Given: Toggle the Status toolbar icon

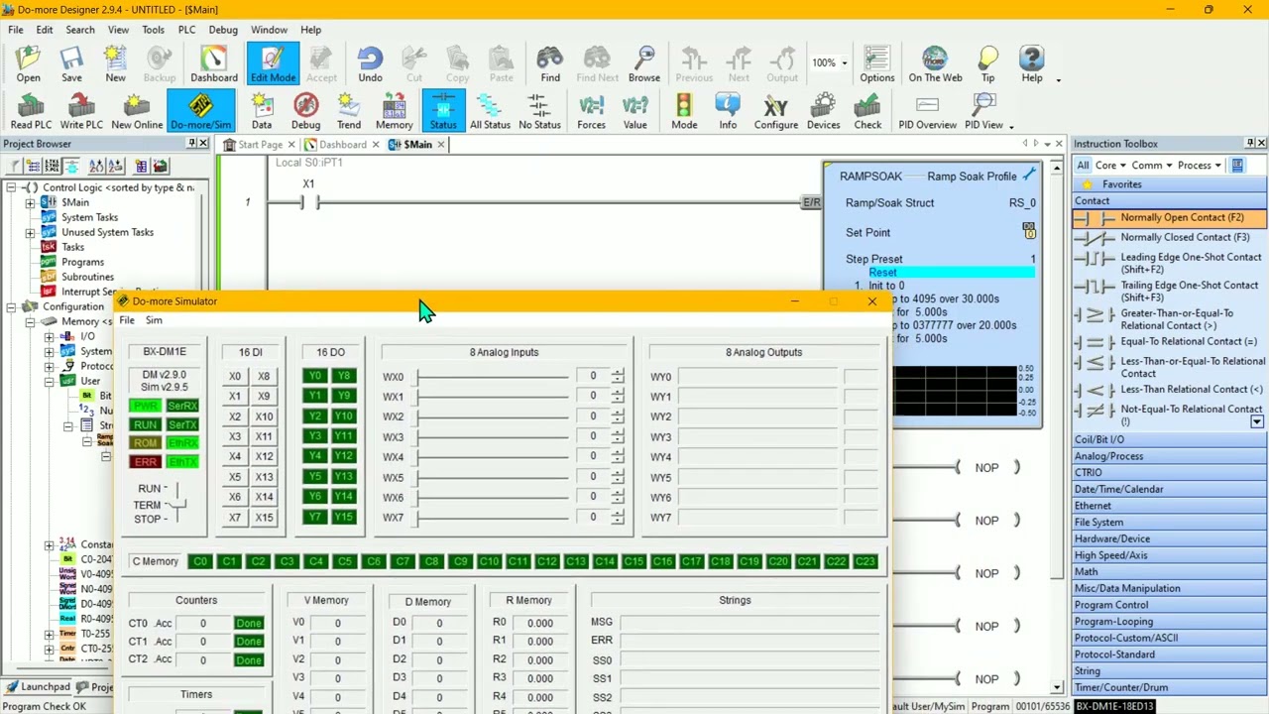Looking at the screenshot, I should tap(443, 111).
